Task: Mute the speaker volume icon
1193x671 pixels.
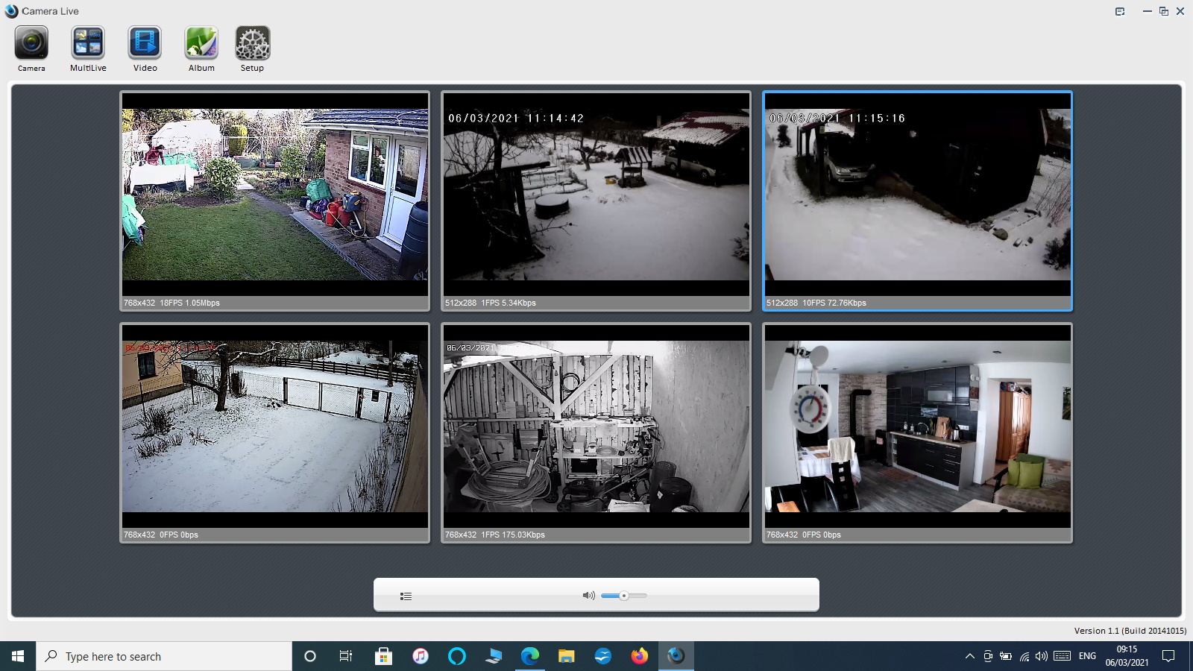Action: 588,596
